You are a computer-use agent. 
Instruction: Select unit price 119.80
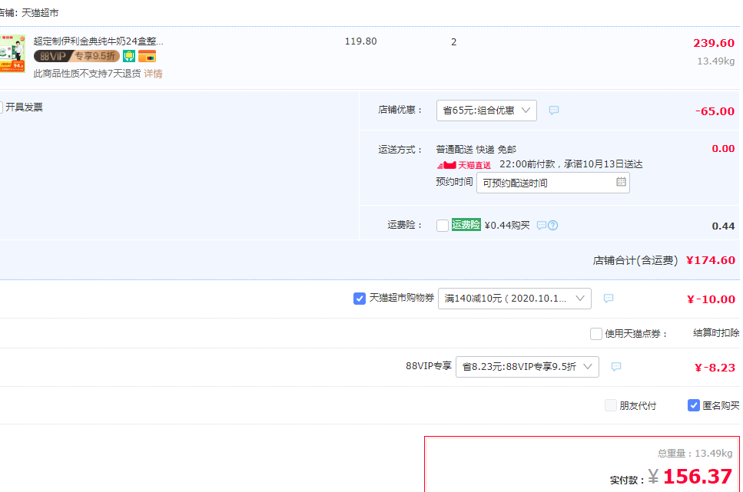(x=360, y=41)
